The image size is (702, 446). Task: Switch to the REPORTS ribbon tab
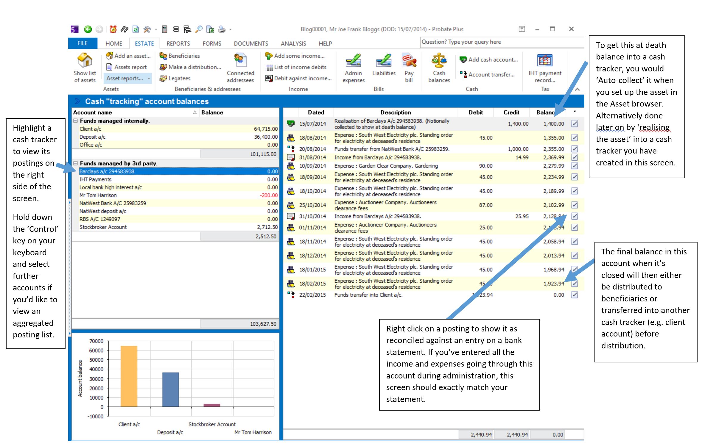tap(178, 44)
